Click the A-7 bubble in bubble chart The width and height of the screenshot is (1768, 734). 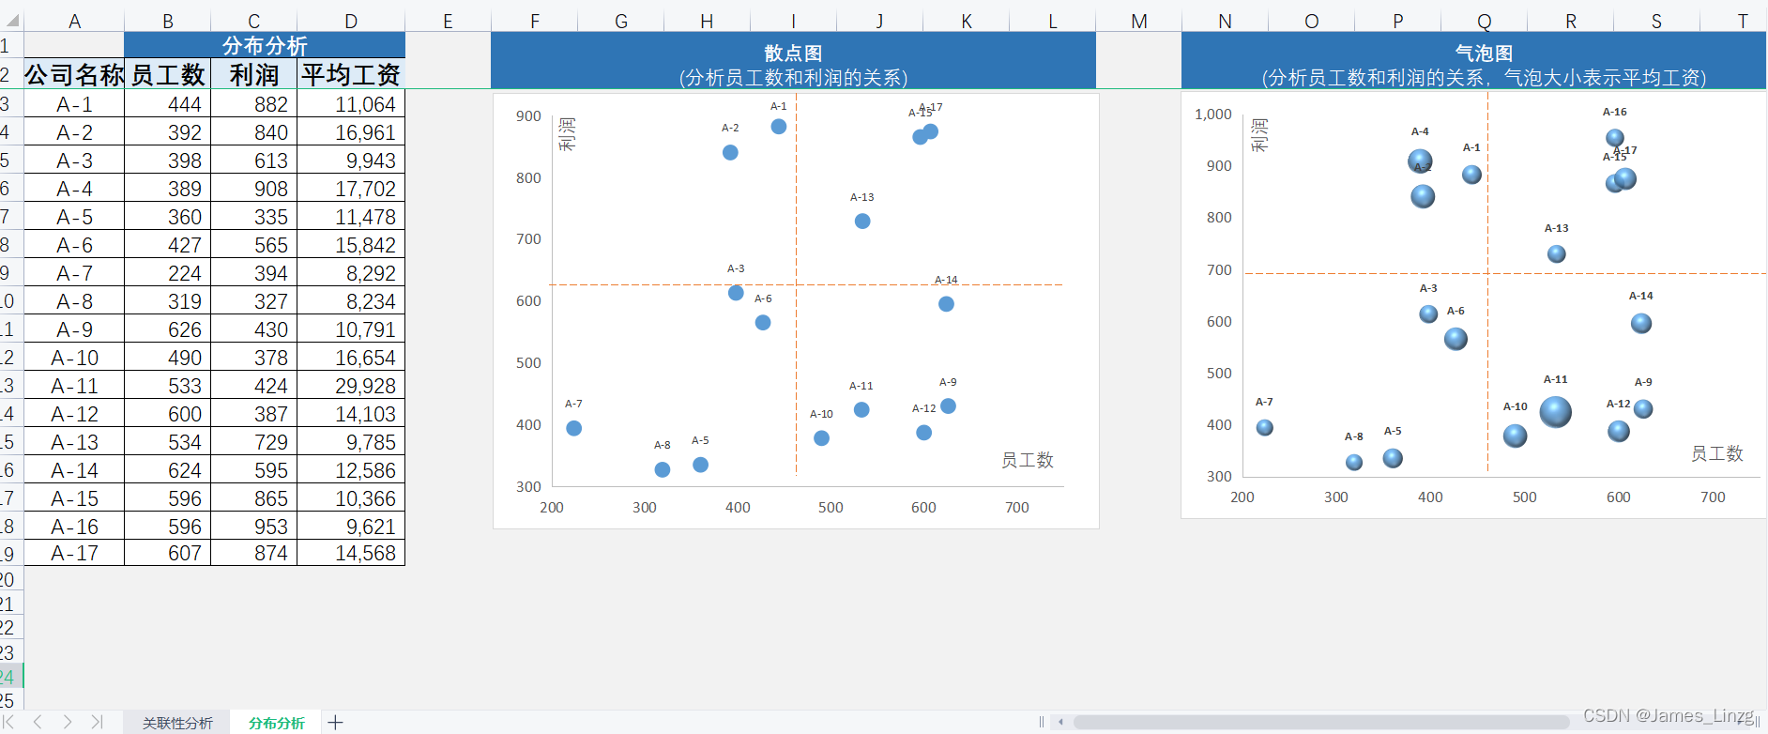(1265, 428)
